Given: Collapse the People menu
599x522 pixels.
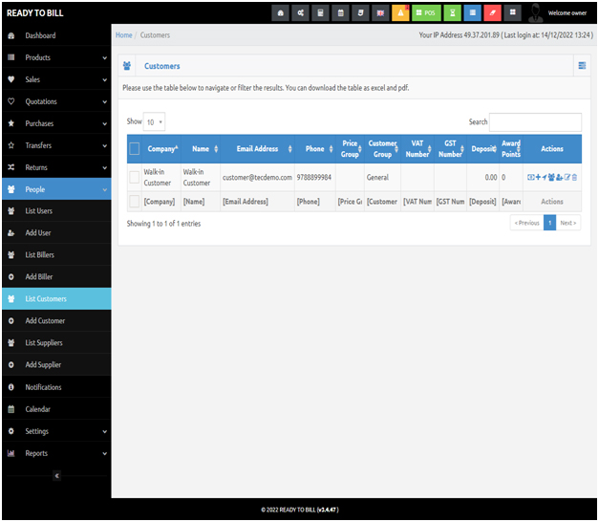Looking at the screenshot, I should point(56,189).
